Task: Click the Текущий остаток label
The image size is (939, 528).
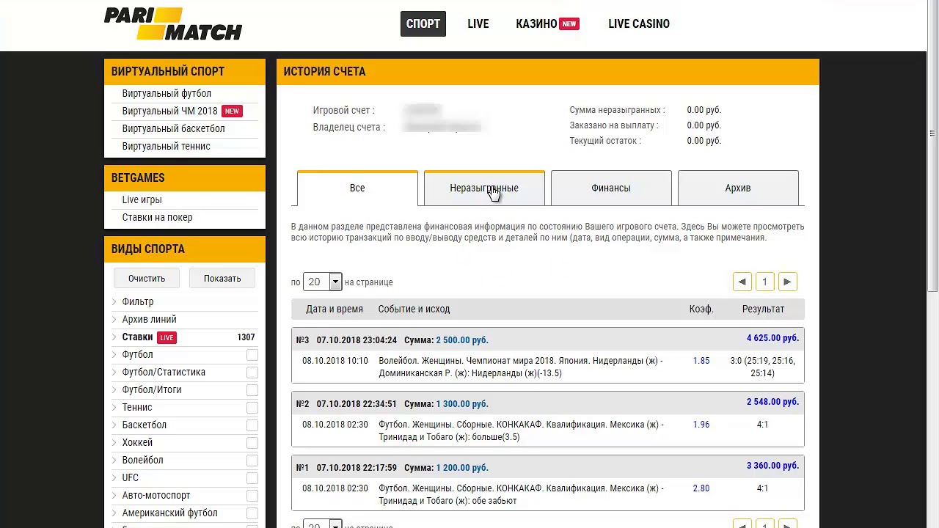Action: (605, 141)
